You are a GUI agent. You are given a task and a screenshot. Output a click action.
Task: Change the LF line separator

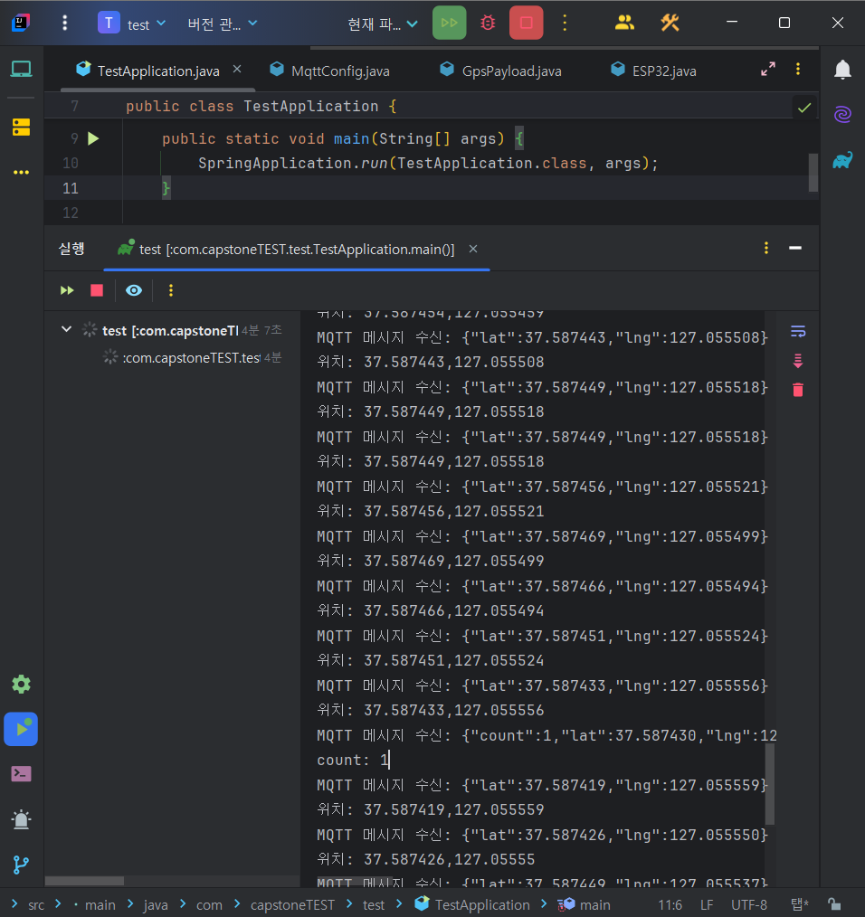tap(707, 904)
